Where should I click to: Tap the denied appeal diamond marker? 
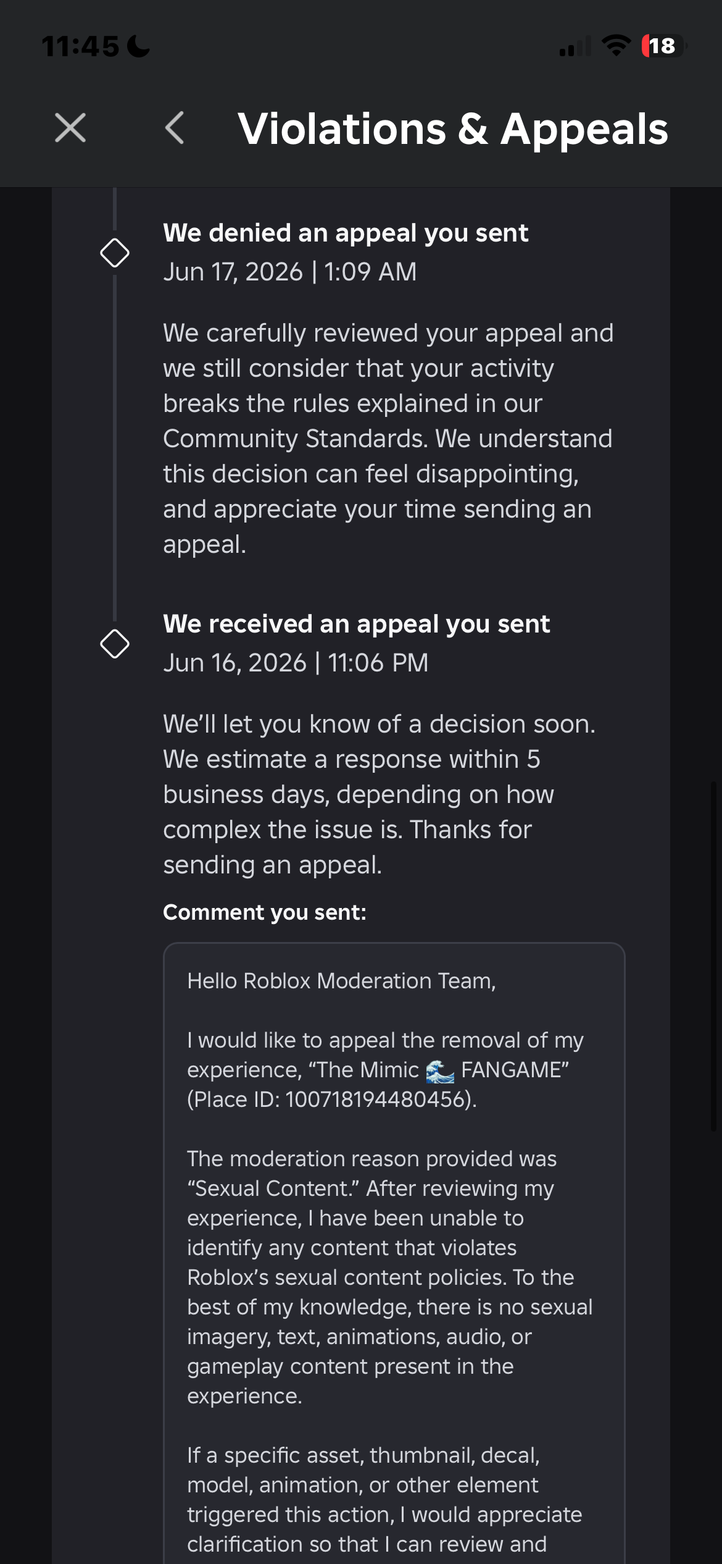click(x=115, y=253)
